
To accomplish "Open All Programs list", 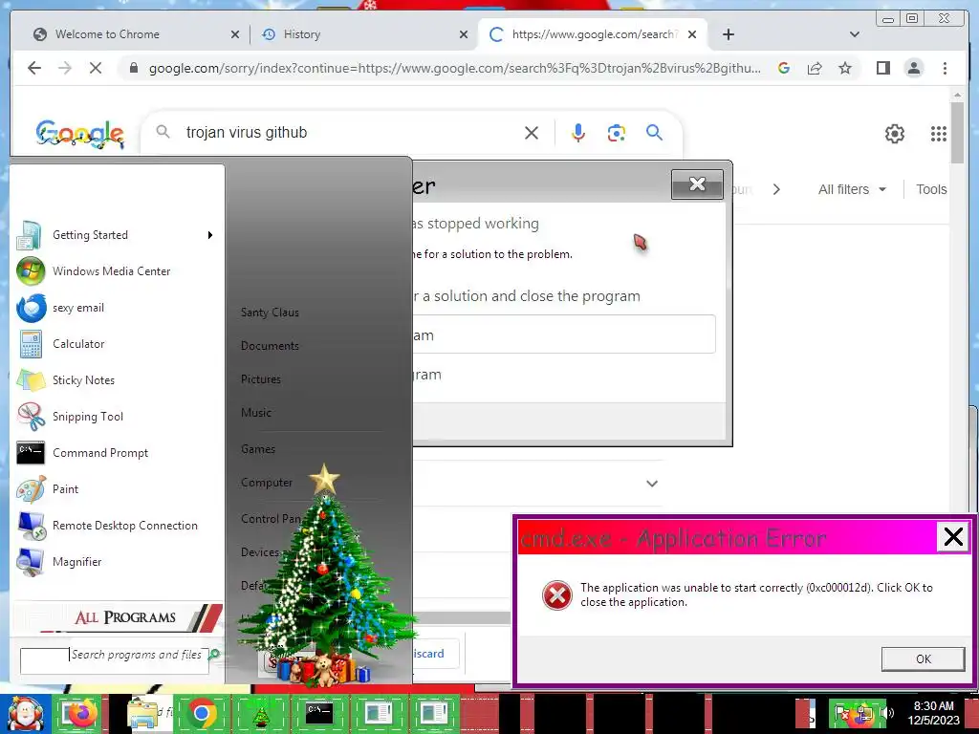I will [x=119, y=617].
